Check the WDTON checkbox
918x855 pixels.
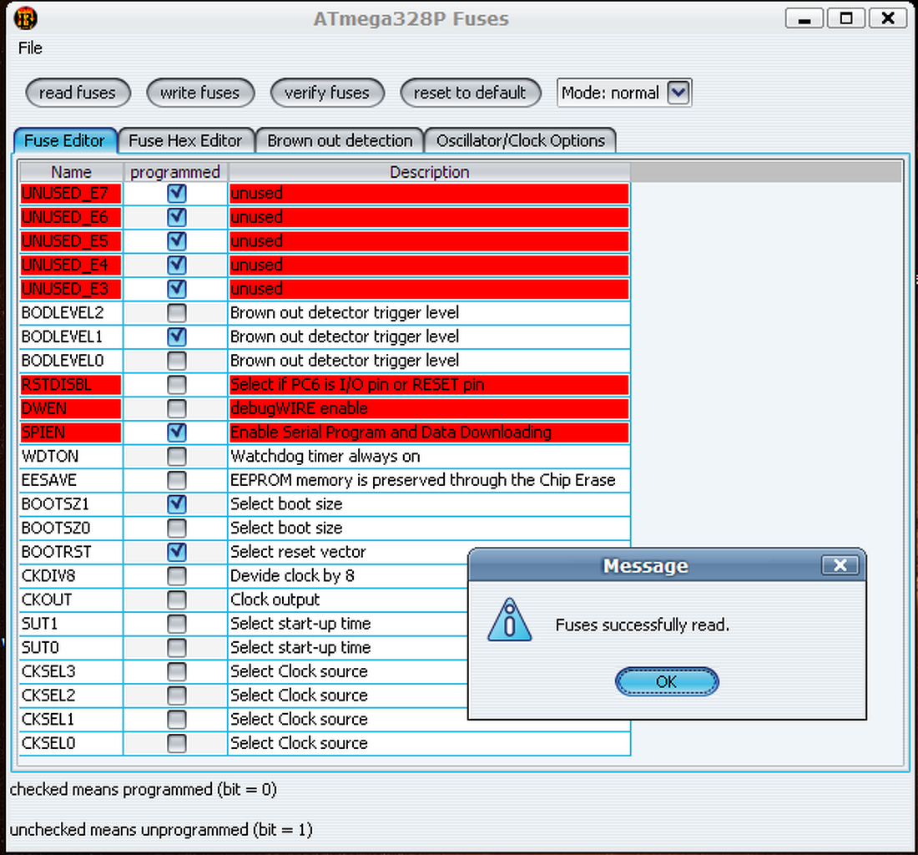pyautogui.click(x=176, y=456)
